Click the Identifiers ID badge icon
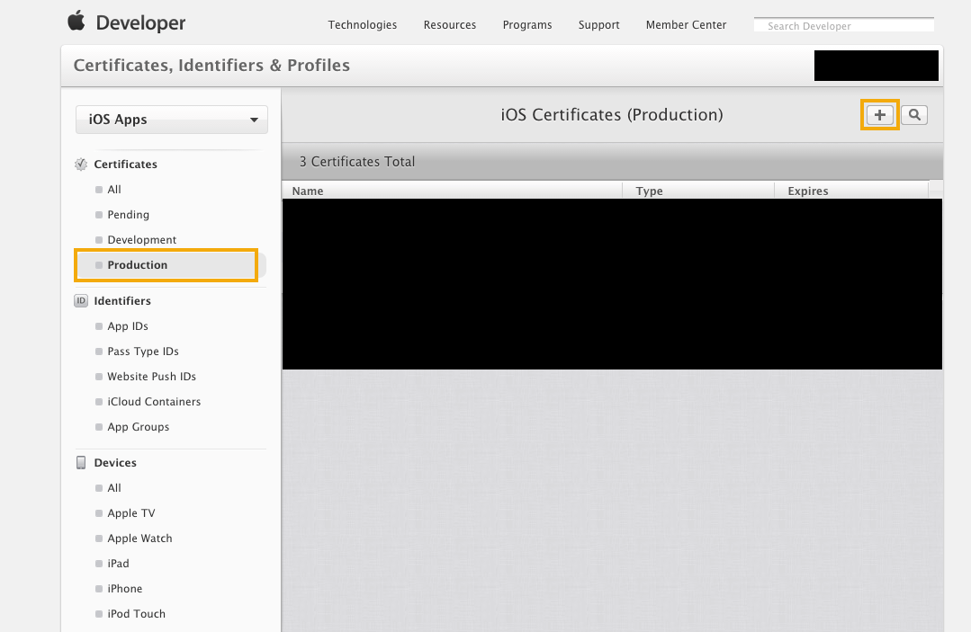 coord(80,300)
